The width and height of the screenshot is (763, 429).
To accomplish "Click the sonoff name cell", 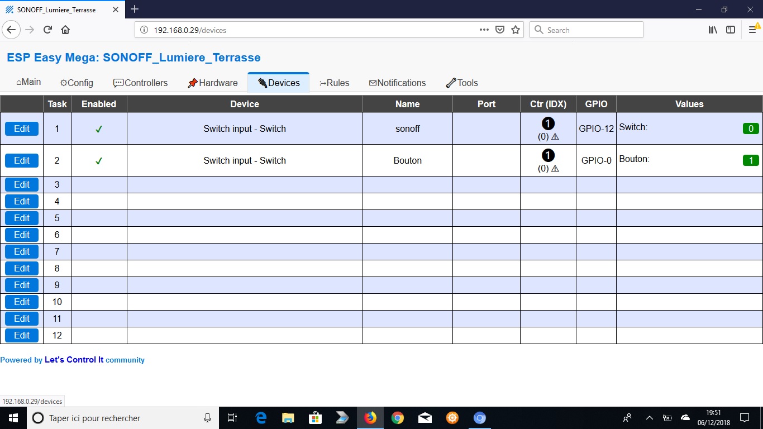I will pyautogui.click(x=408, y=128).
